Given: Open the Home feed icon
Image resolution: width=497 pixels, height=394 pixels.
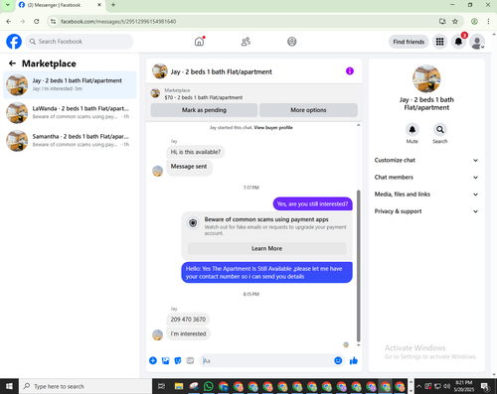Looking at the screenshot, I should point(199,42).
